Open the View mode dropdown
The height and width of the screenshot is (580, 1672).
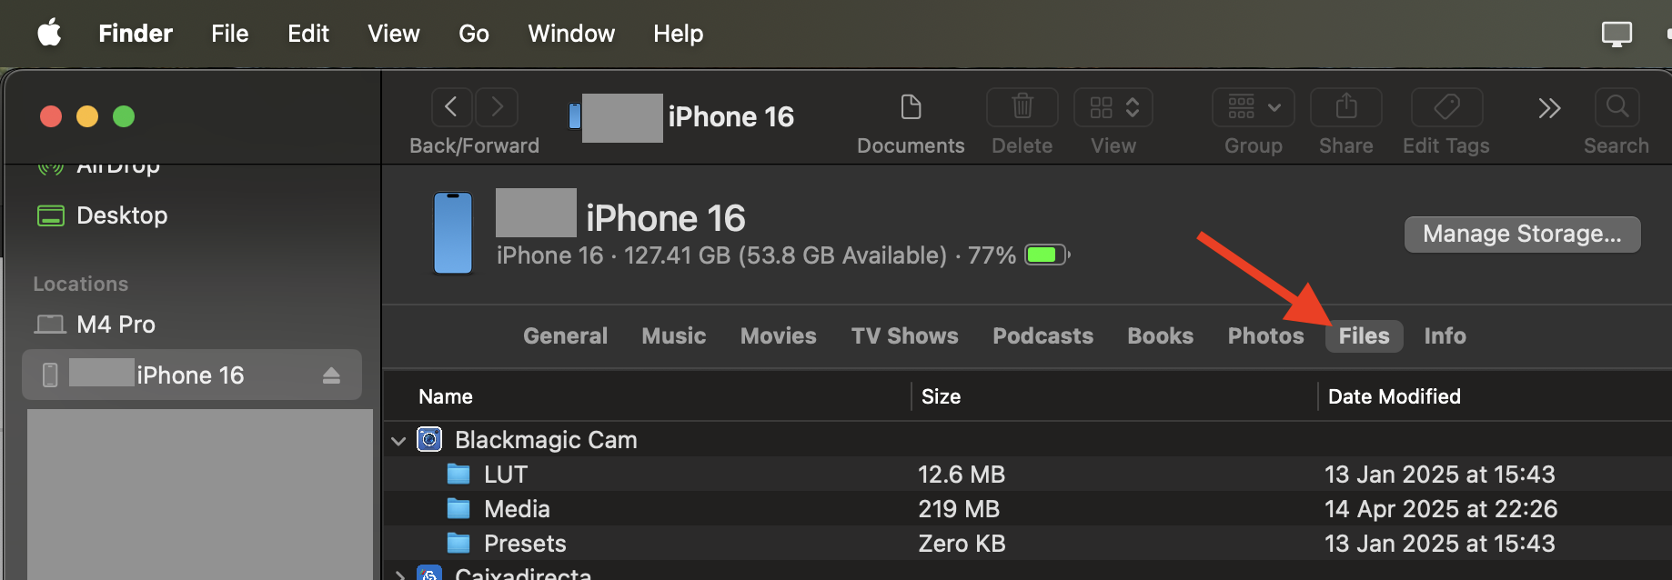(x=1113, y=107)
